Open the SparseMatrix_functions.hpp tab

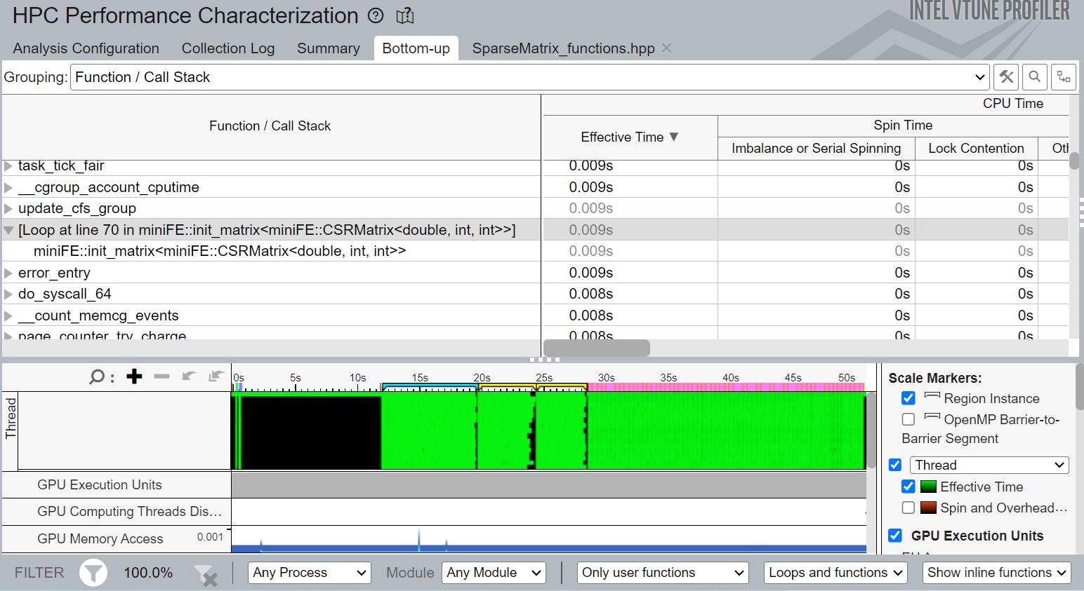[x=563, y=48]
